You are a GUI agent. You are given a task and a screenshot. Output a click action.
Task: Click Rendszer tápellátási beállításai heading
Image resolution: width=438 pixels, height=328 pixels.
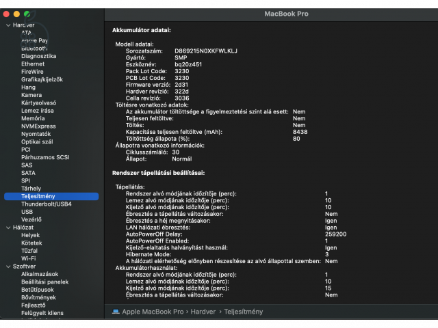(158, 173)
